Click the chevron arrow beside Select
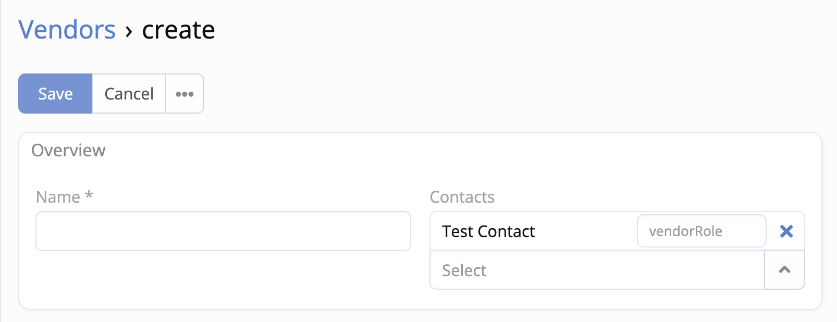Screen dimensions: 837x322 [x=784, y=270]
